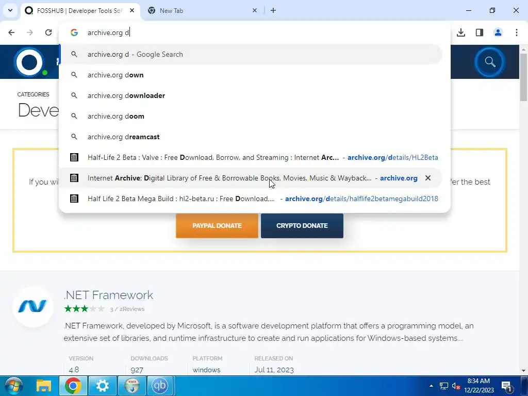Open the Chrome profile avatar
The image size is (528, 396).
click(x=498, y=32)
